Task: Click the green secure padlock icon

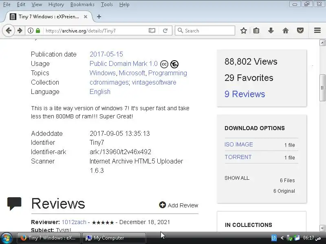Action: click(38, 31)
